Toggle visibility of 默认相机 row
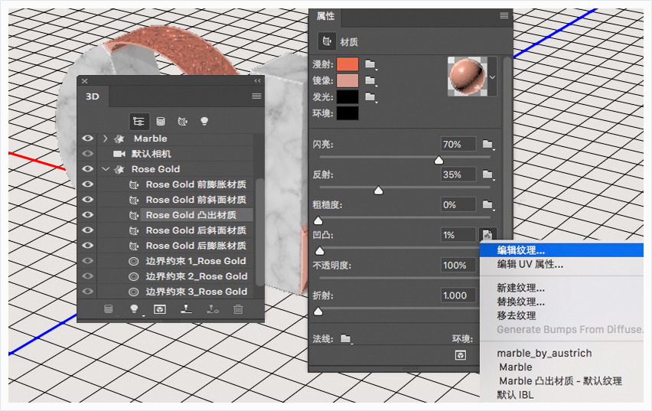Screen dimensions: 652x411 pyautogui.click(x=88, y=154)
